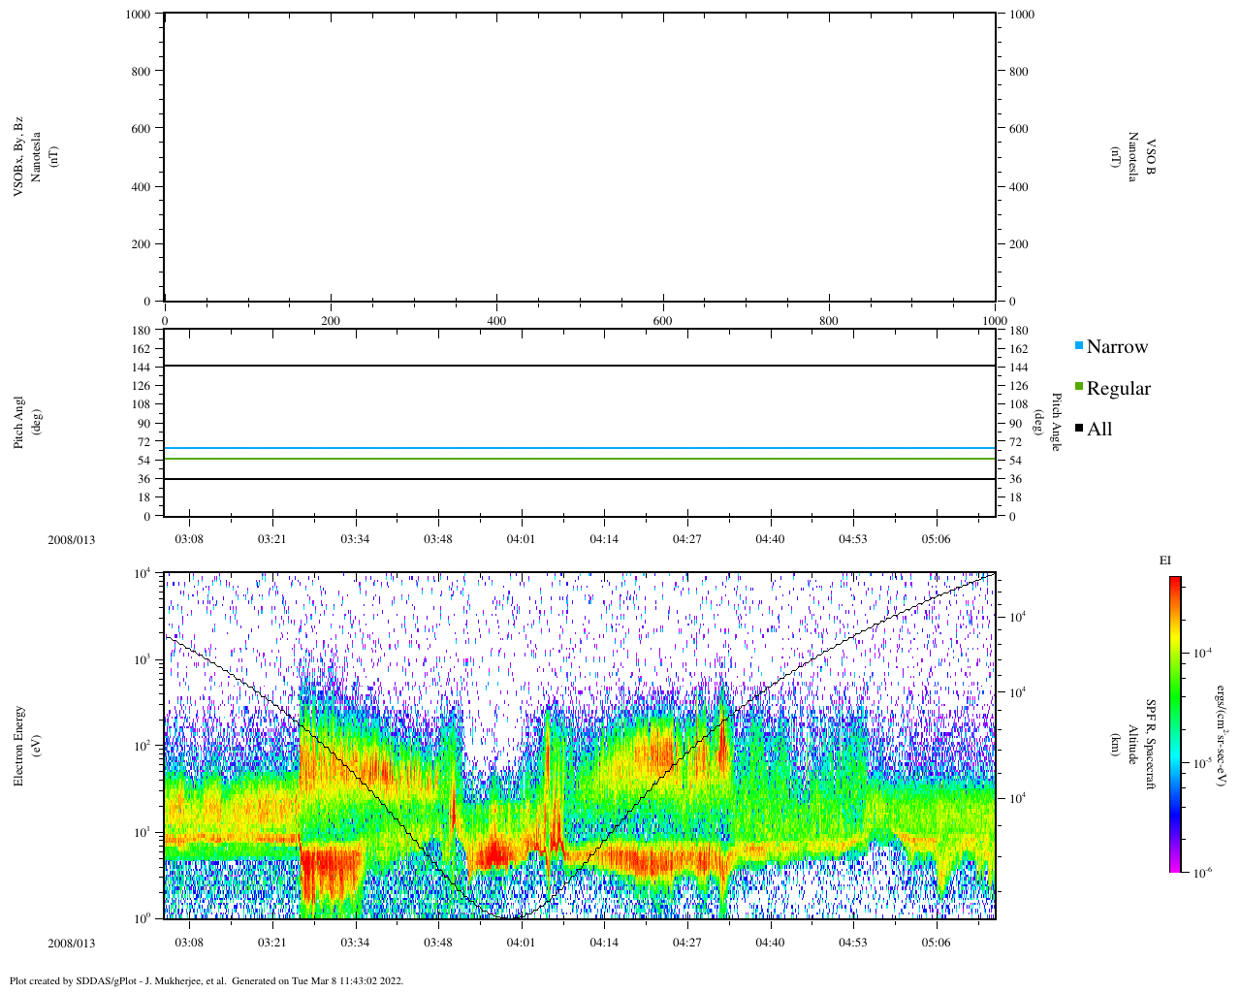The width and height of the screenshot is (1241, 993).
Task: Click the green Regular legend swatch
Action: tap(1079, 387)
